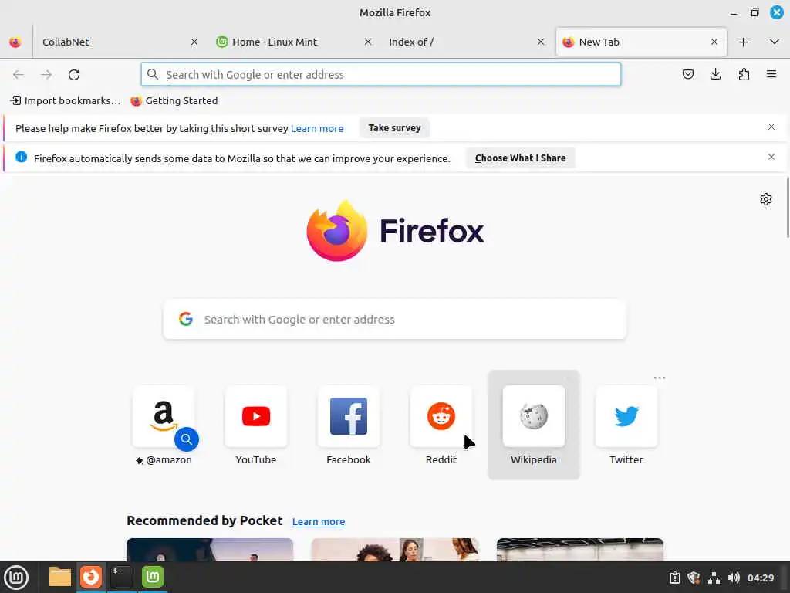Focus the URL address bar

(381, 75)
